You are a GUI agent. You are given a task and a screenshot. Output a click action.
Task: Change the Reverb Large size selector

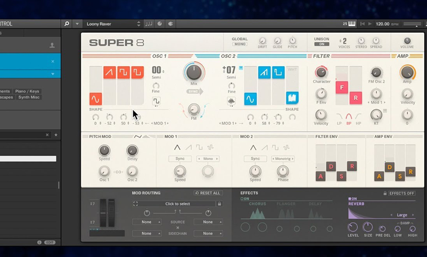click(401, 215)
